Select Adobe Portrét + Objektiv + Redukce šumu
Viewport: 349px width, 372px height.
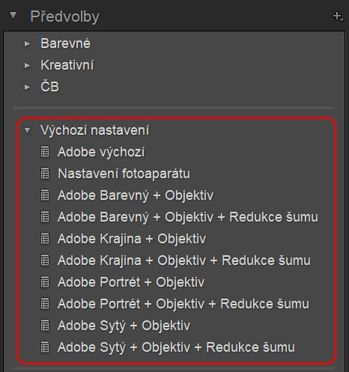coord(183,304)
